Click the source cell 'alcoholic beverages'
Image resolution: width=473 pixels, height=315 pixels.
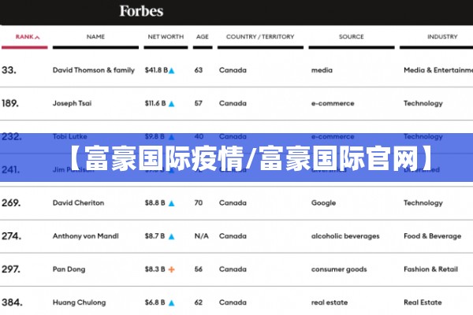(x=345, y=236)
